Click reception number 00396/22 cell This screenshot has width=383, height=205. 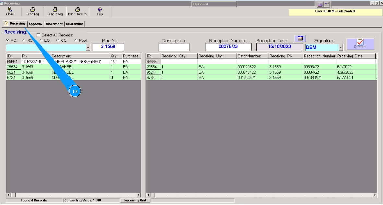point(319,67)
